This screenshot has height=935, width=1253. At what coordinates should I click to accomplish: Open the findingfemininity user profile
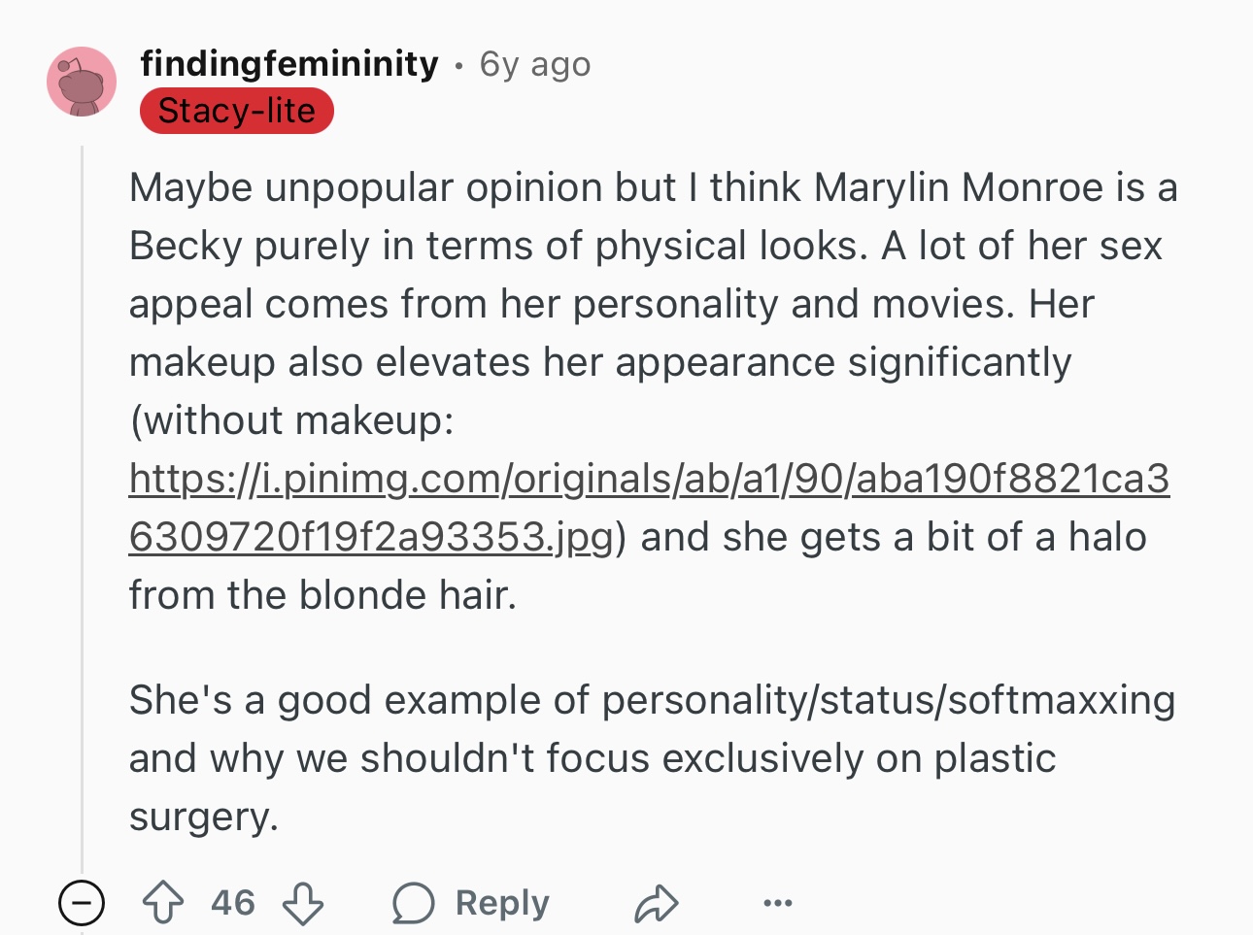pyautogui.click(x=289, y=64)
